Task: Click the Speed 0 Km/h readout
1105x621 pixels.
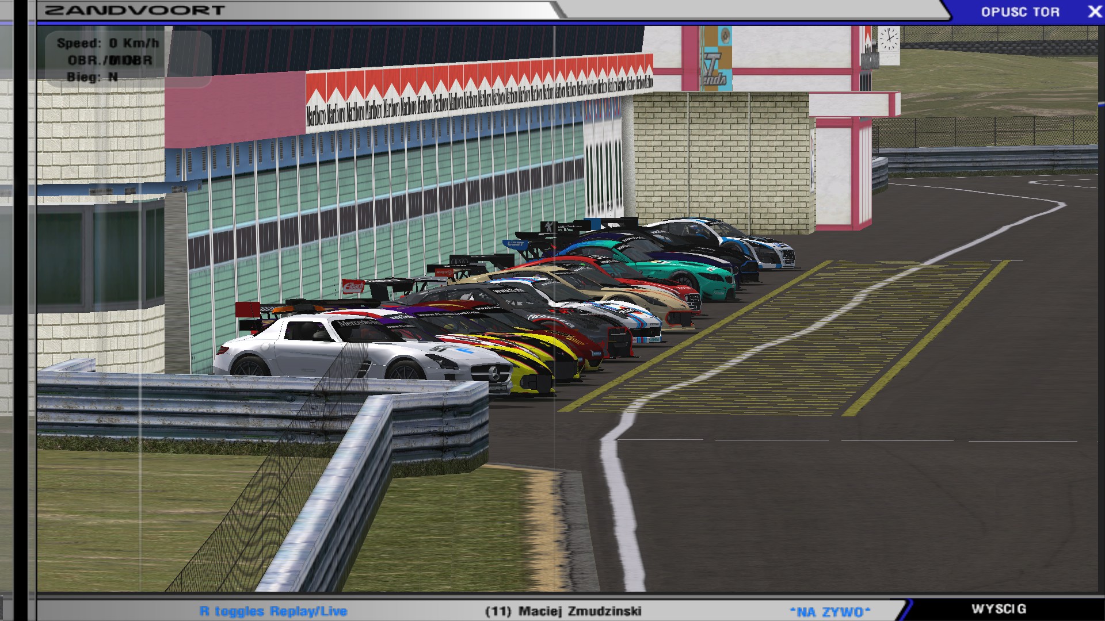Action: (x=108, y=43)
